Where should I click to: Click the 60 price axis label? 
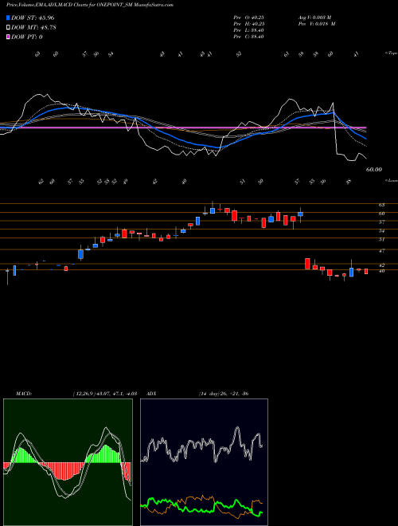[x=382, y=214]
